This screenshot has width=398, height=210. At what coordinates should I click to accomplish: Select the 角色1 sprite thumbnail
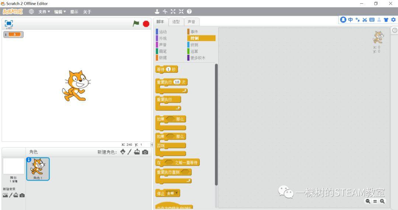coord(38,169)
